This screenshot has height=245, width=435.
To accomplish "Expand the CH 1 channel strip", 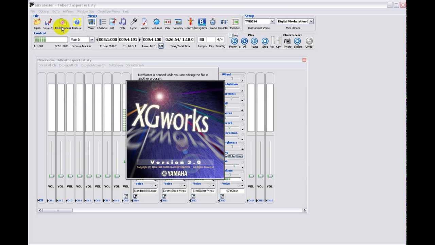I will coord(48,201).
